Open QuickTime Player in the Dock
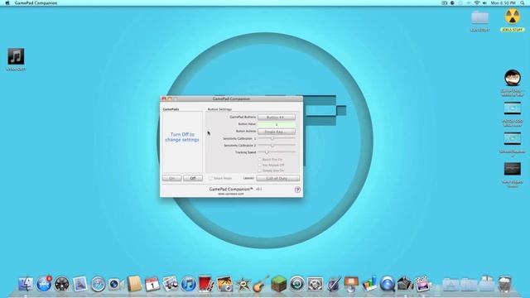530x298 pixels. coord(388,284)
